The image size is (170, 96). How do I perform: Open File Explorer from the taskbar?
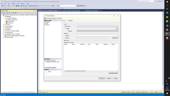[167, 17]
